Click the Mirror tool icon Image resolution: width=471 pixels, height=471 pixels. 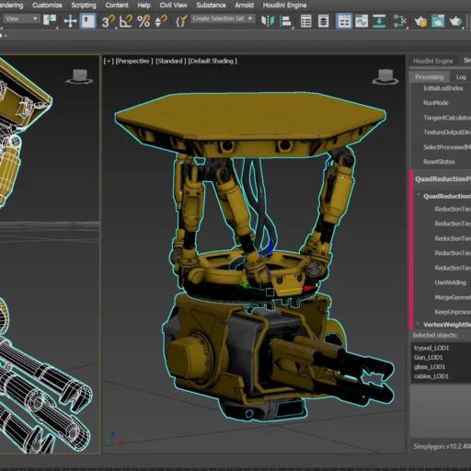pyautogui.click(x=268, y=21)
